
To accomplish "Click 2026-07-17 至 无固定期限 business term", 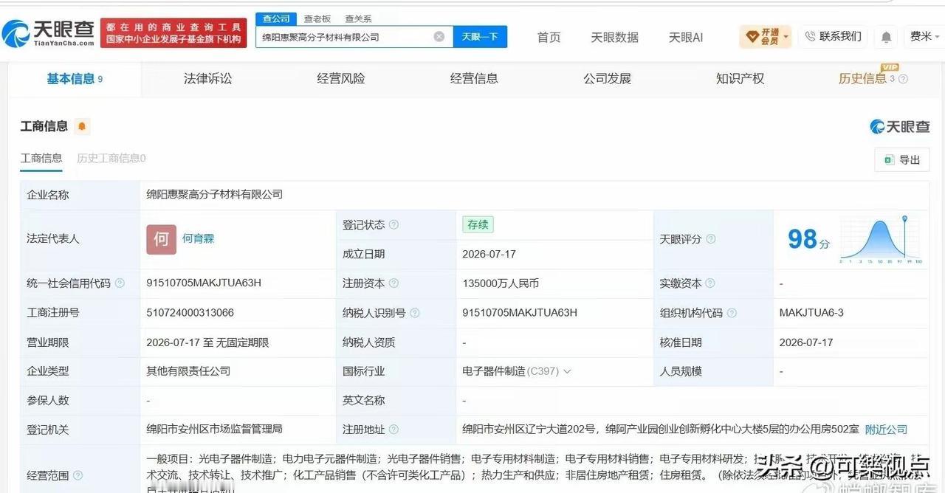I will (207, 342).
